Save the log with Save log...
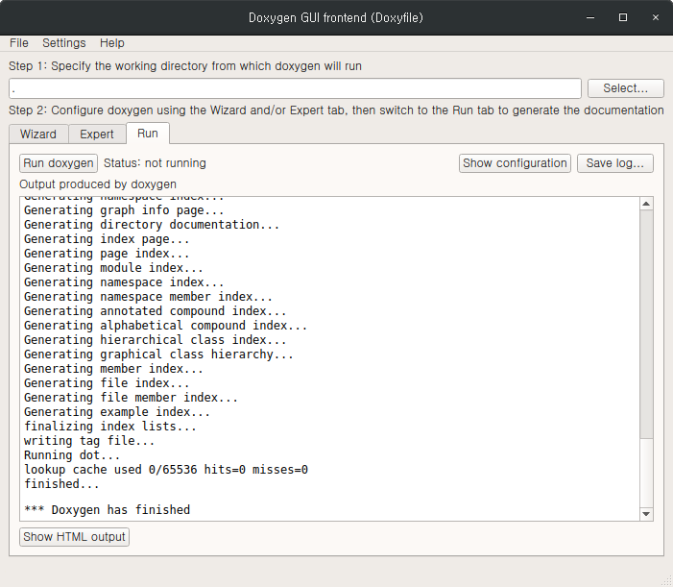This screenshot has width=673, height=587. 615,163
